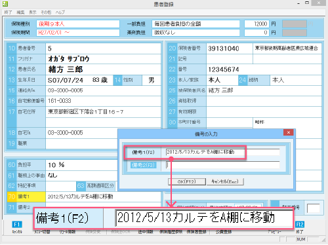The width and height of the screenshot is (328, 245).
Task: Click the 職務上の事由 field showing なし
Action: 82,176
